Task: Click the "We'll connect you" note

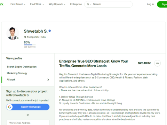Action: (x=27, y=100)
